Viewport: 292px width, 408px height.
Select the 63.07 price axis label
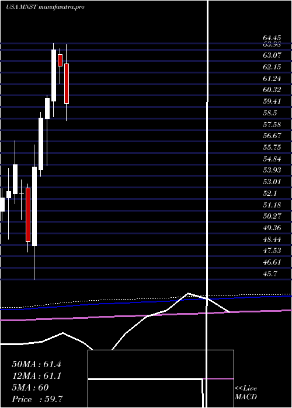pos(272,55)
